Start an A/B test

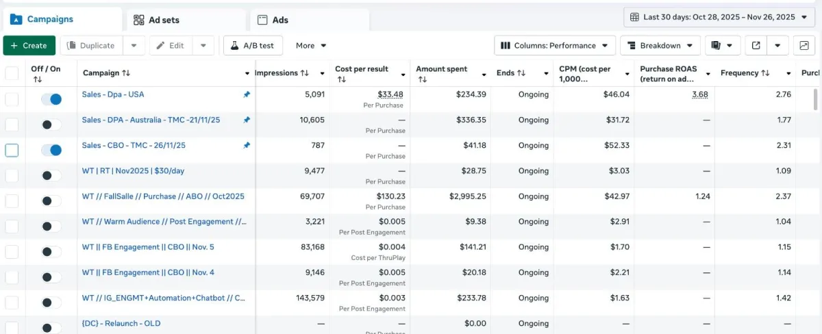pos(253,46)
